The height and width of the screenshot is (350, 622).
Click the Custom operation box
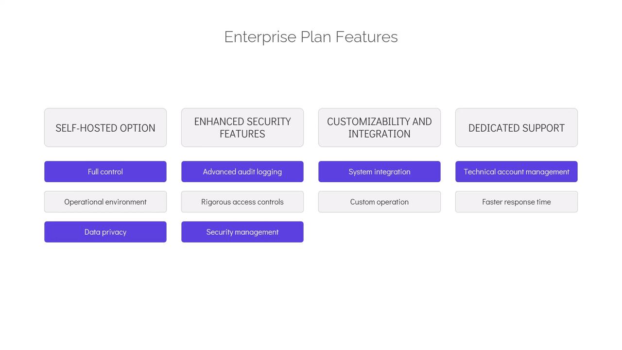click(x=380, y=202)
